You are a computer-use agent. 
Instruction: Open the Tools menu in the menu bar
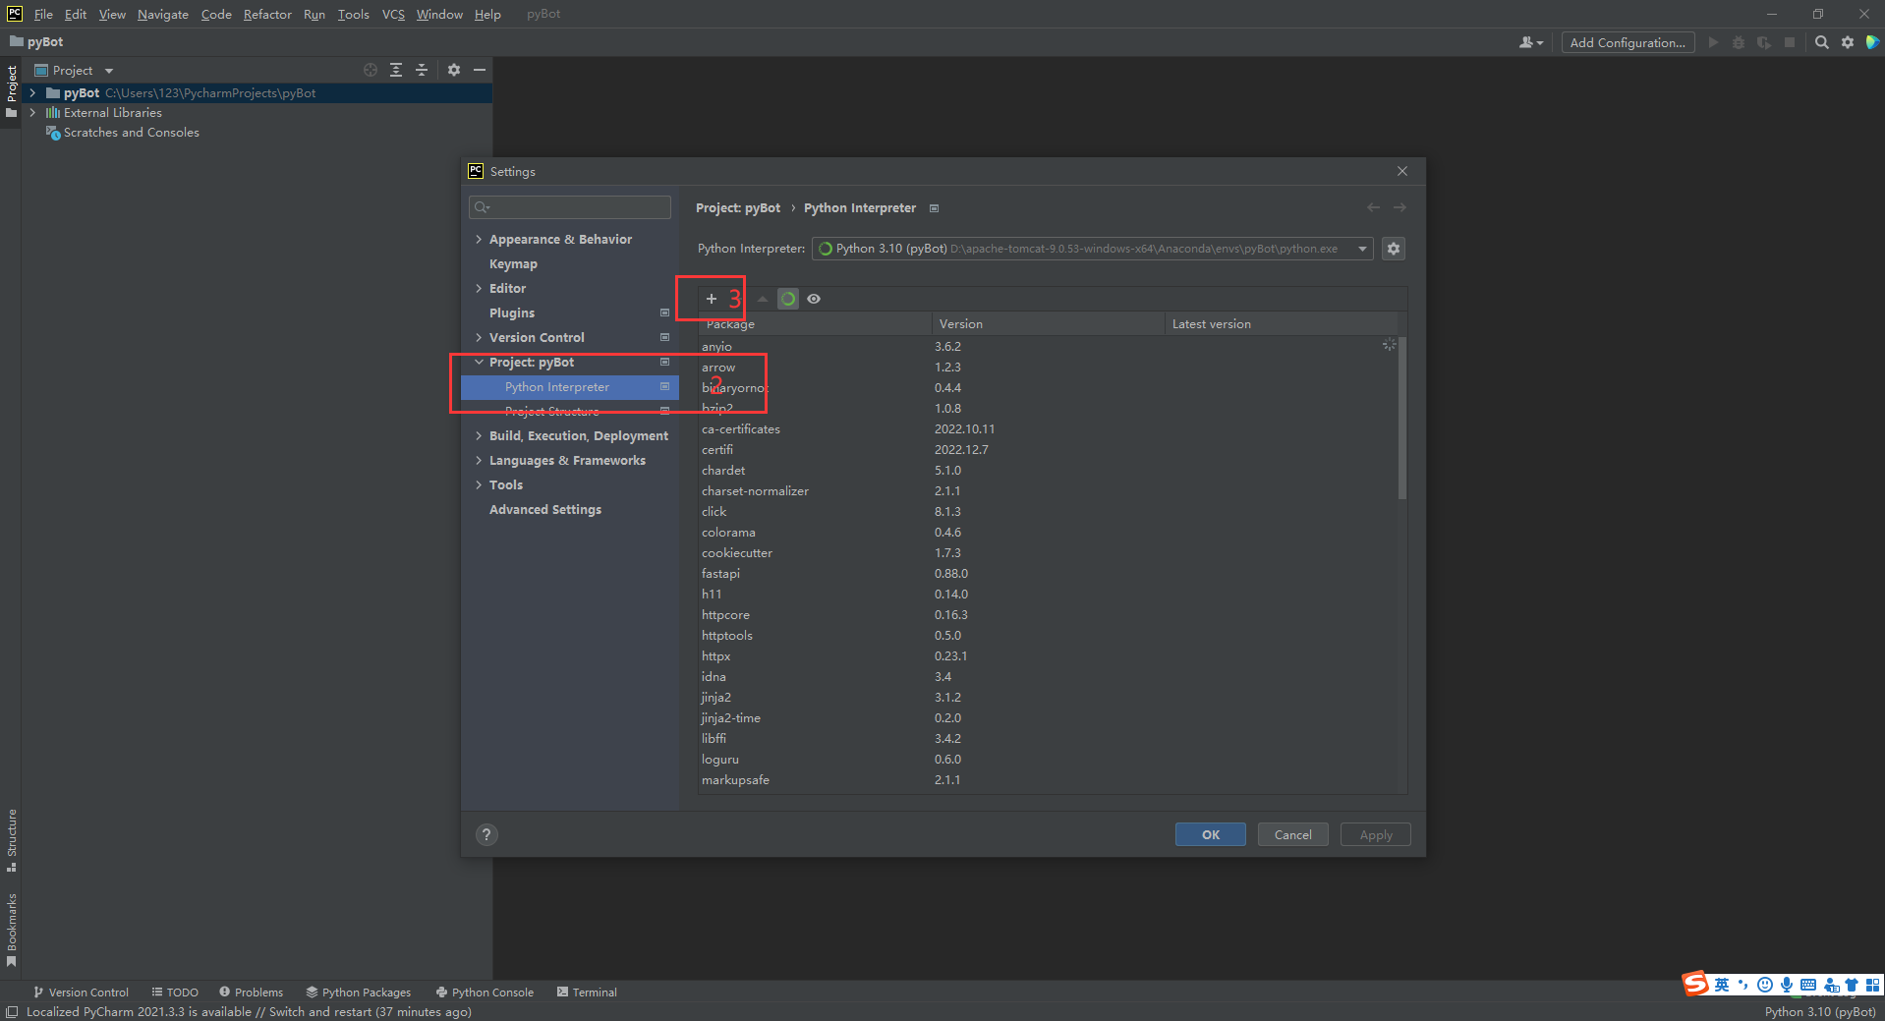353,14
